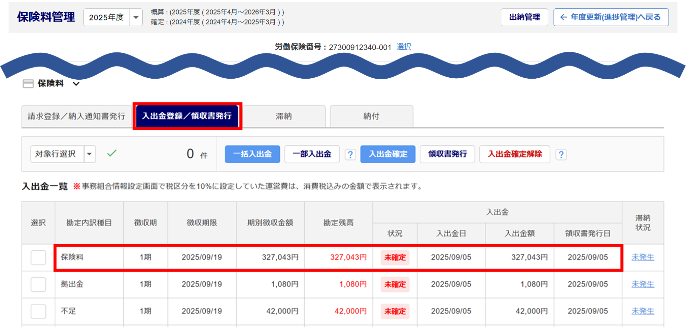
Task: Click the help icon beside 入出金確定解除
Action: pos(561,155)
